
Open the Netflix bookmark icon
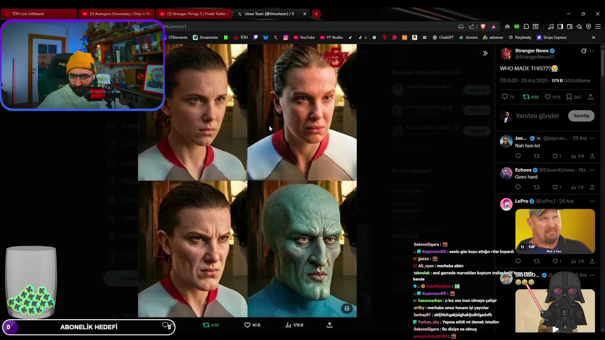[x=384, y=37]
